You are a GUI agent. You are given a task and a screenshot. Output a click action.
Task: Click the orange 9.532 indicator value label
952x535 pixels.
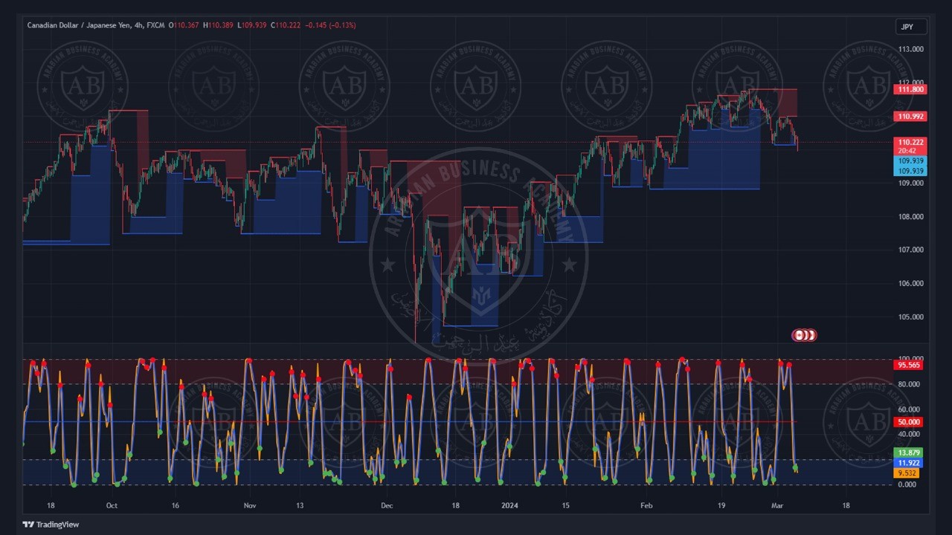907,473
